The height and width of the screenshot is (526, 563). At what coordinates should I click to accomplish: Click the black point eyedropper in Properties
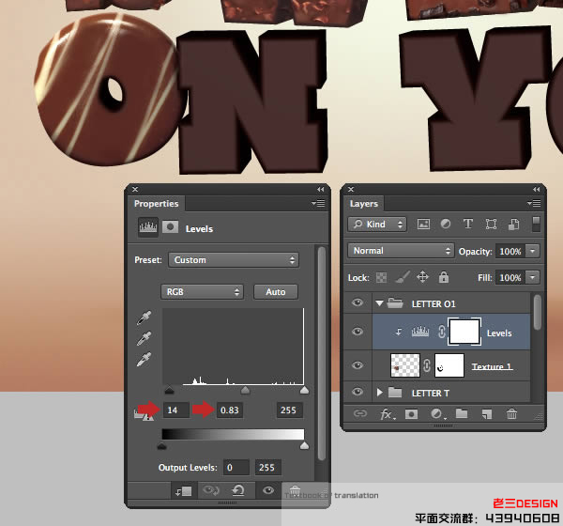coord(144,319)
